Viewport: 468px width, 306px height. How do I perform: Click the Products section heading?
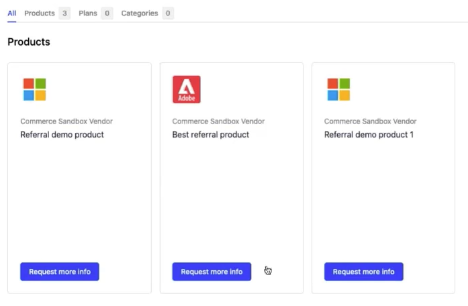(29, 42)
